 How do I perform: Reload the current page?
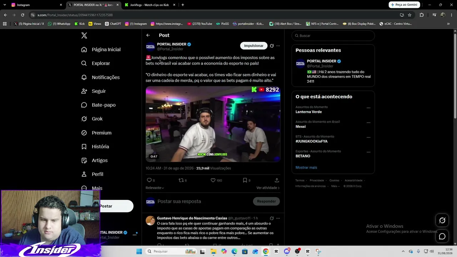point(22,15)
